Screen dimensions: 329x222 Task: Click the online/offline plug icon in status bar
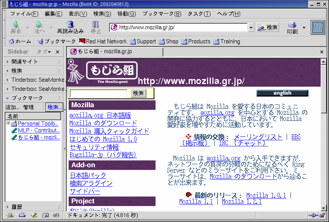(x=313, y=215)
